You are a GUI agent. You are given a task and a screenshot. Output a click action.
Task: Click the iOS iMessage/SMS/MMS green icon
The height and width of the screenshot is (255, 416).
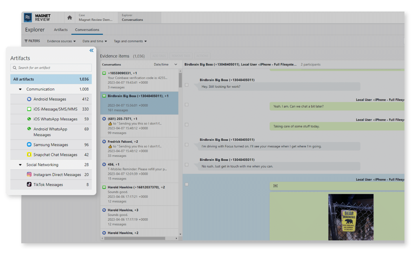29,109
